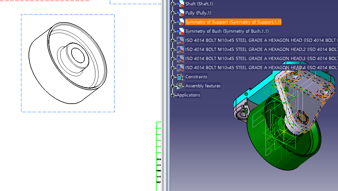This screenshot has height=191, width=338.
Task: Select ISO 4014 BOLT HEXAGON HEAD.2 item
Action: 261,49
